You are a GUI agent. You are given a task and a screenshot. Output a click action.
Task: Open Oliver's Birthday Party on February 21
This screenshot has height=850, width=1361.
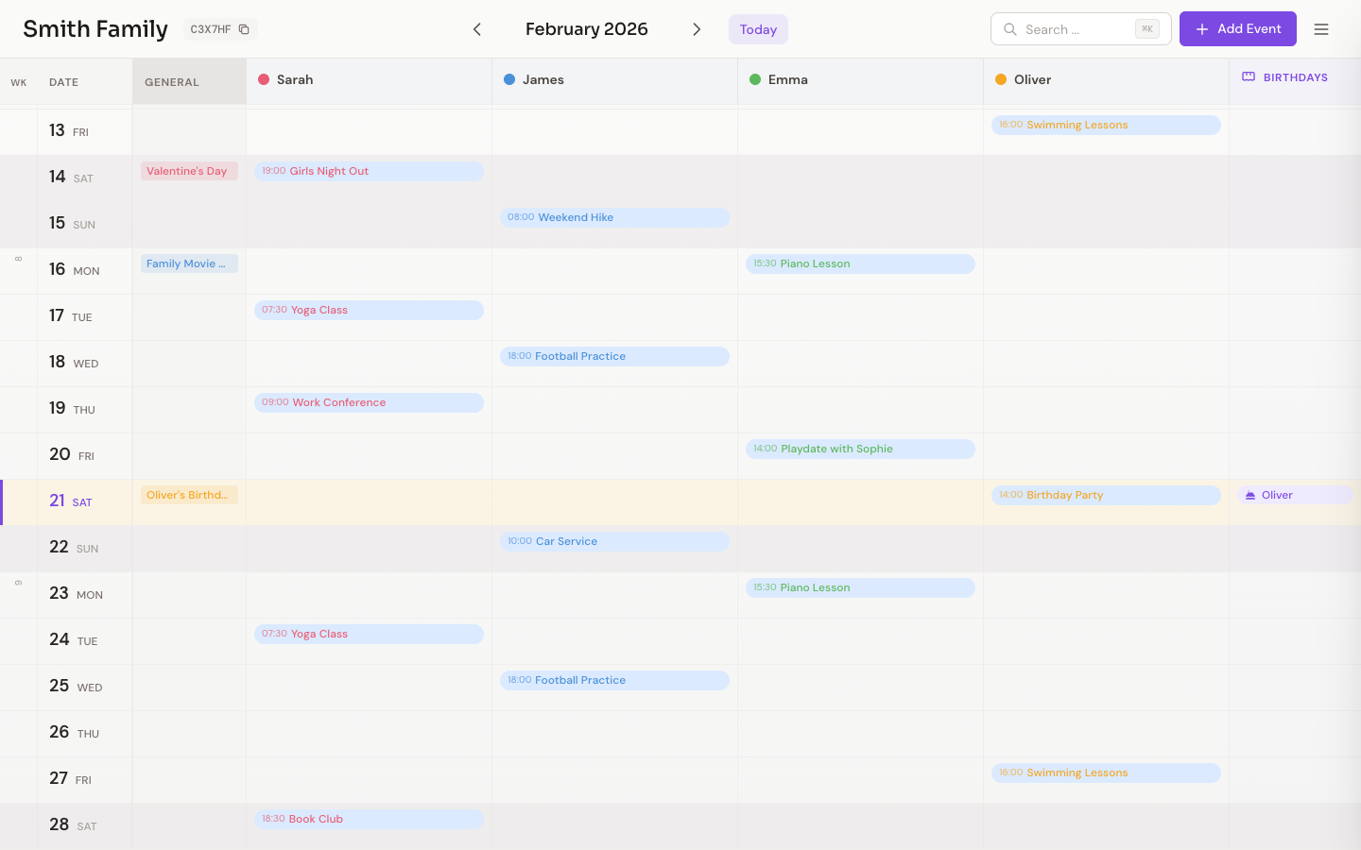pyautogui.click(x=1106, y=494)
